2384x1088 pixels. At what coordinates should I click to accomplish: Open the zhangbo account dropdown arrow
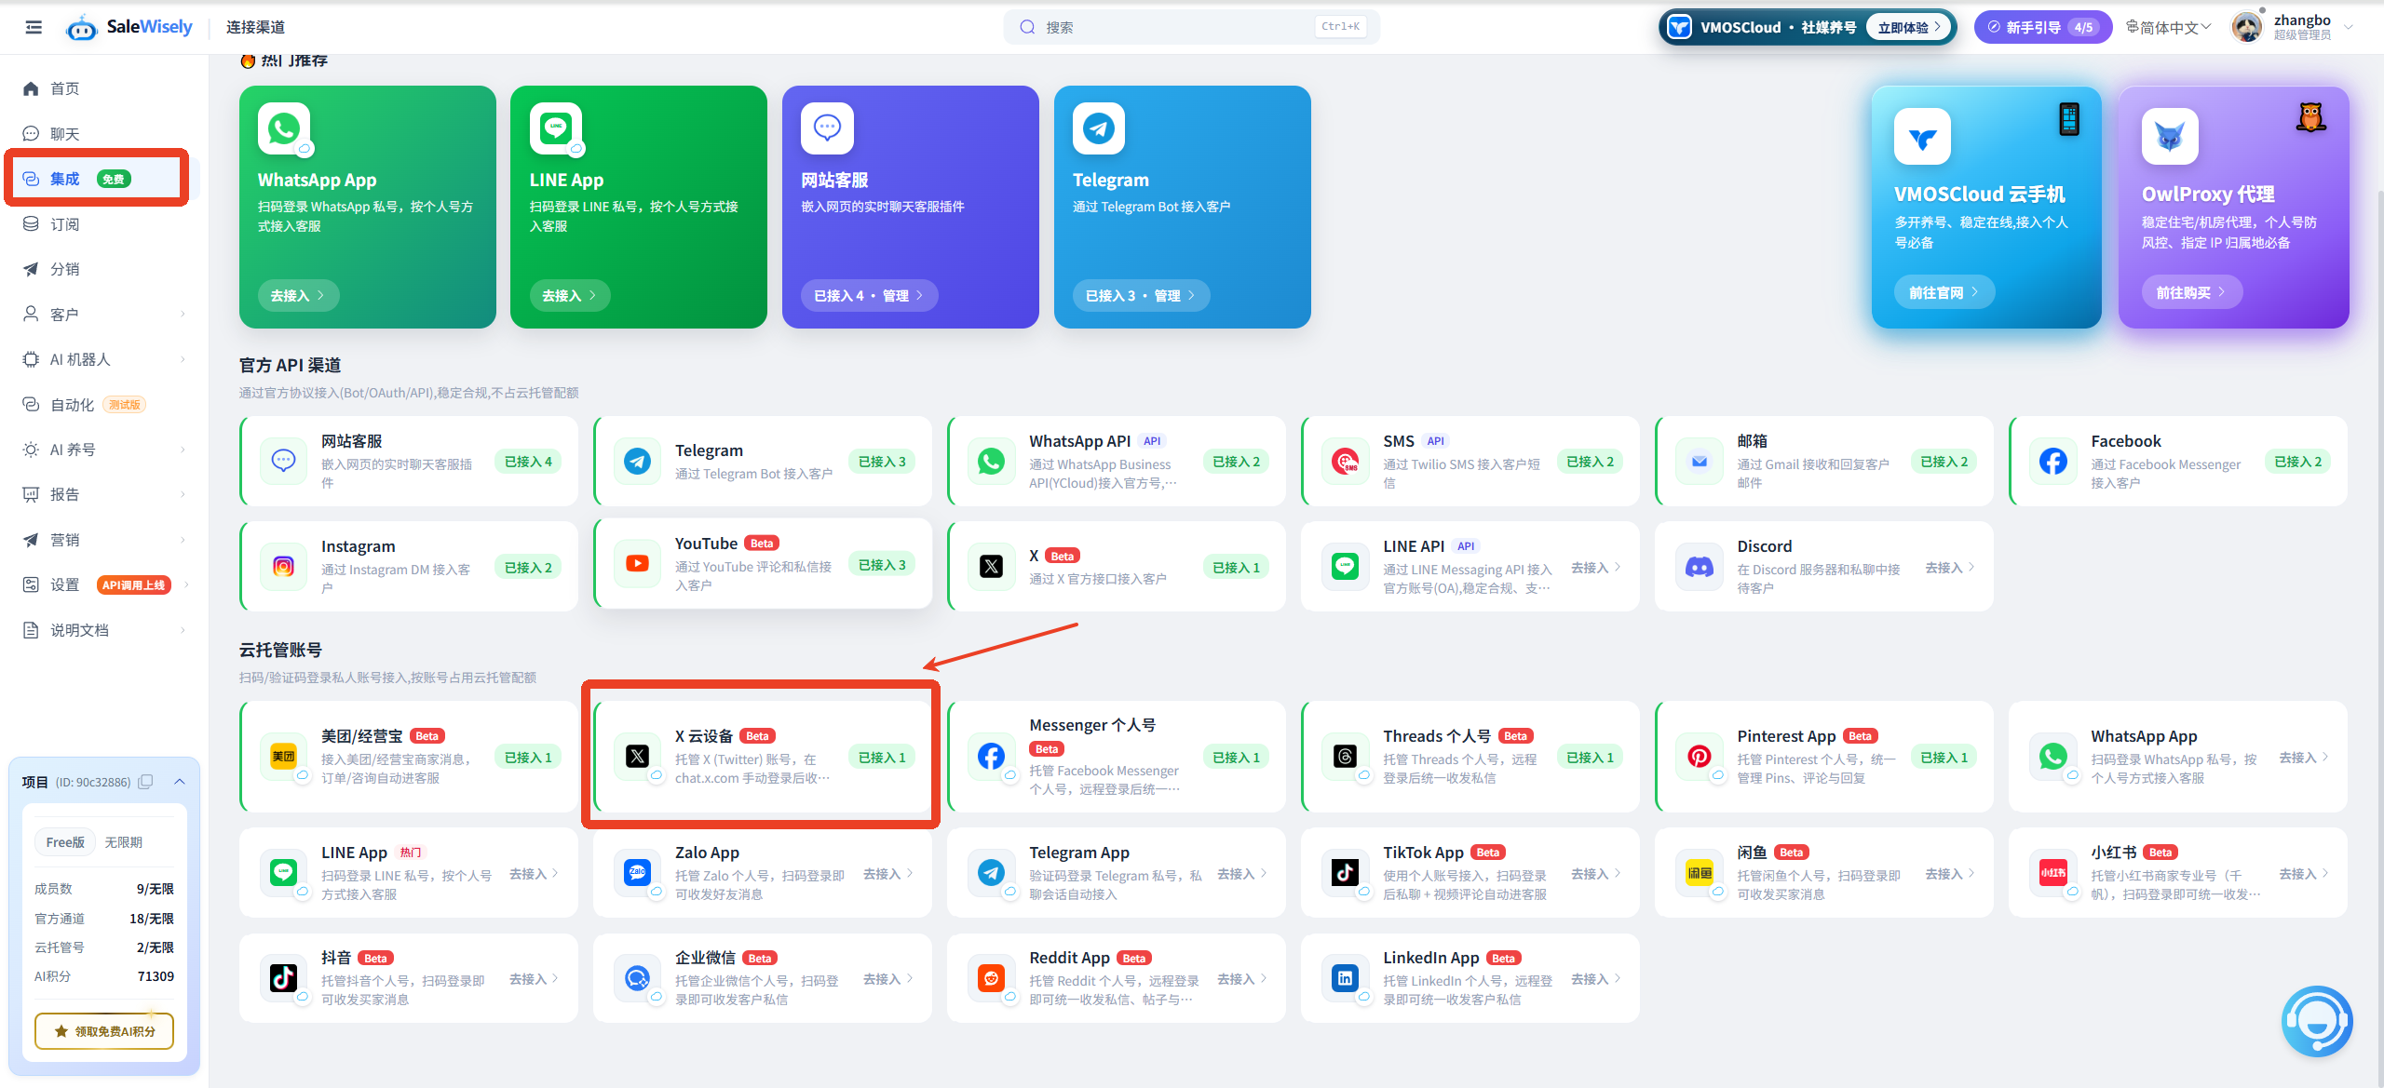click(2349, 27)
